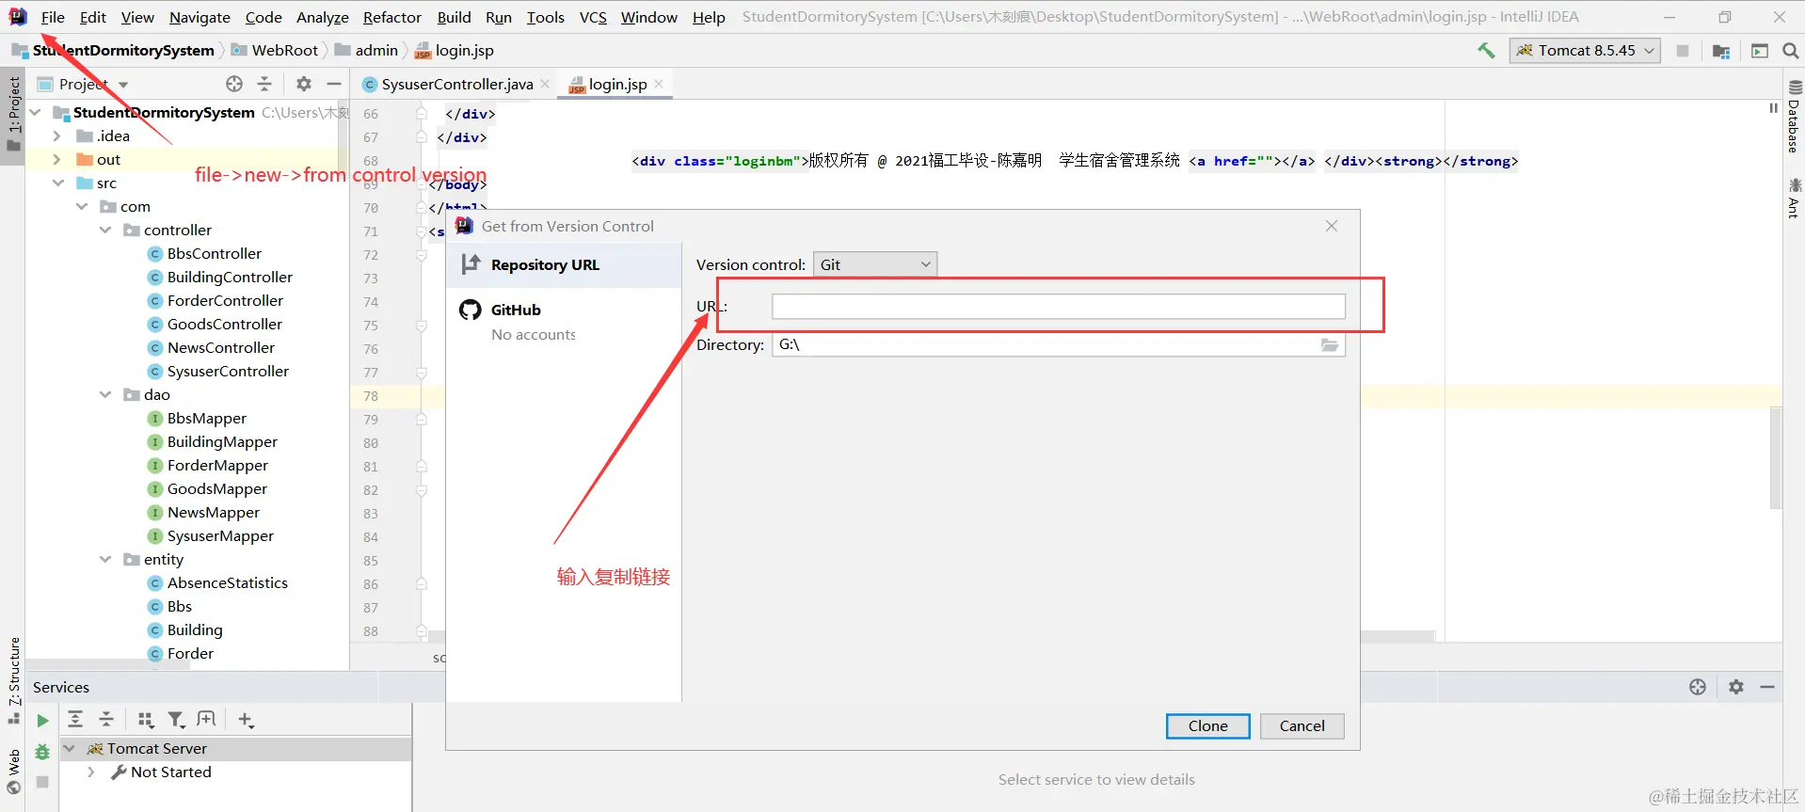Image resolution: width=1805 pixels, height=812 pixels.
Task: Click the editor vertical scrollbar
Action: (1776, 457)
